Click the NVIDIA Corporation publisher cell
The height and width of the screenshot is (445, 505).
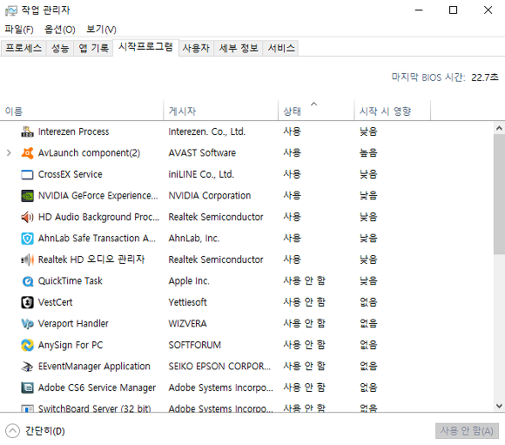210,196
